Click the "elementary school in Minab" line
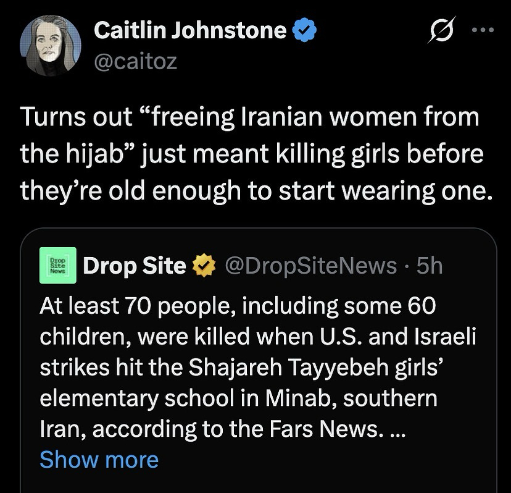Image resolution: width=511 pixels, height=493 pixels. pos(238,398)
